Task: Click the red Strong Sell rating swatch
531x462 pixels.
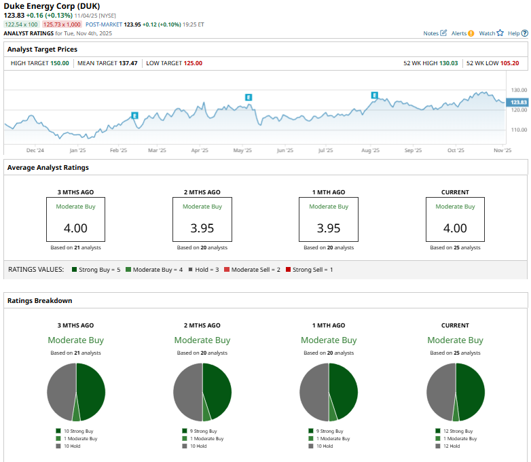Action: pos(289,270)
